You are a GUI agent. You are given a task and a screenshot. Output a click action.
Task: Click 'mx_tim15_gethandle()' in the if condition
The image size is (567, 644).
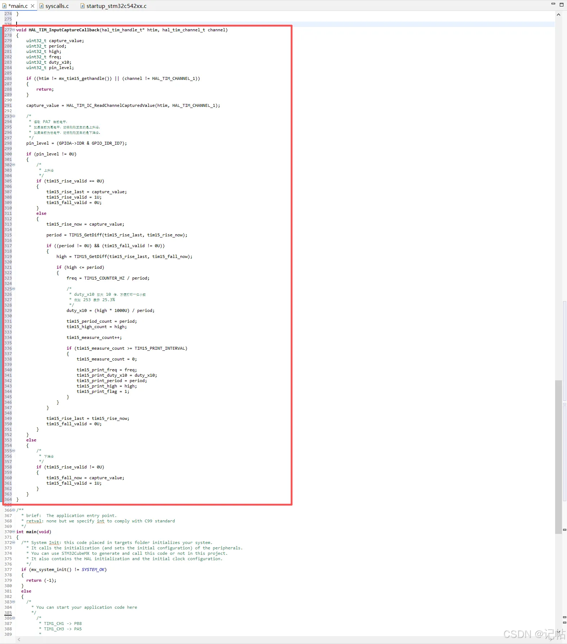(x=85, y=78)
